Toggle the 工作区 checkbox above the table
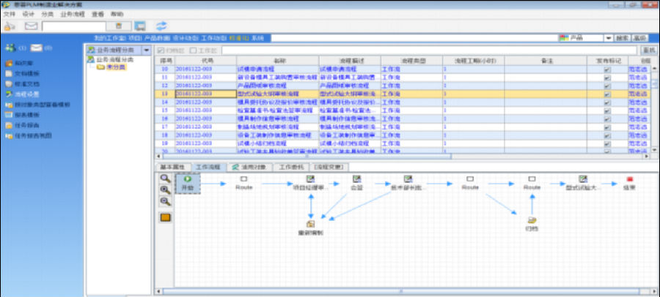The height and width of the screenshot is (297, 660). (x=193, y=50)
